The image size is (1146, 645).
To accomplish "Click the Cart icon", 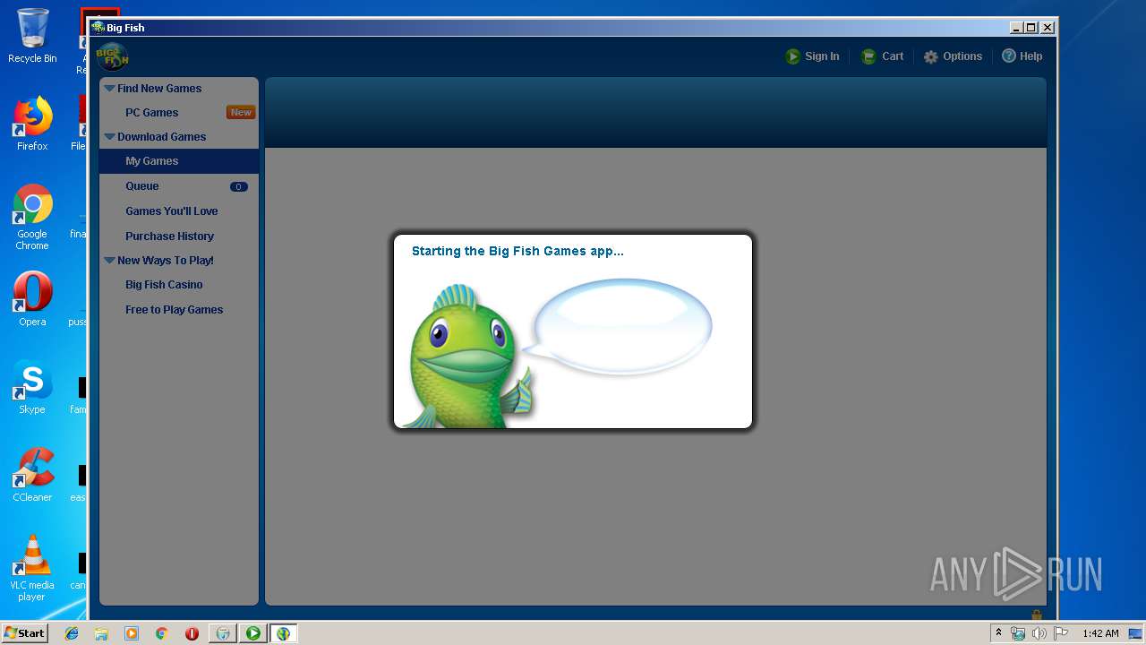I will [868, 56].
